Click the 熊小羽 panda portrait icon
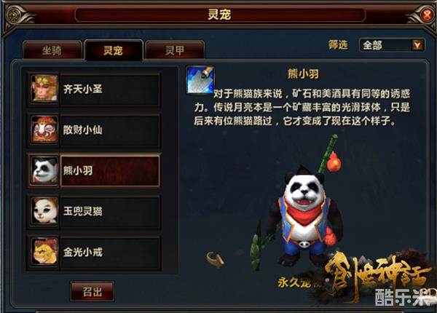Image resolution: width=437 pixels, height=313 pixels. pos(44,170)
